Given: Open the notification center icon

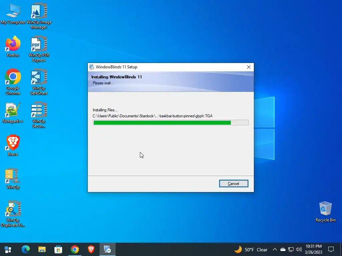Looking at the screenshot, I should 331,249.
